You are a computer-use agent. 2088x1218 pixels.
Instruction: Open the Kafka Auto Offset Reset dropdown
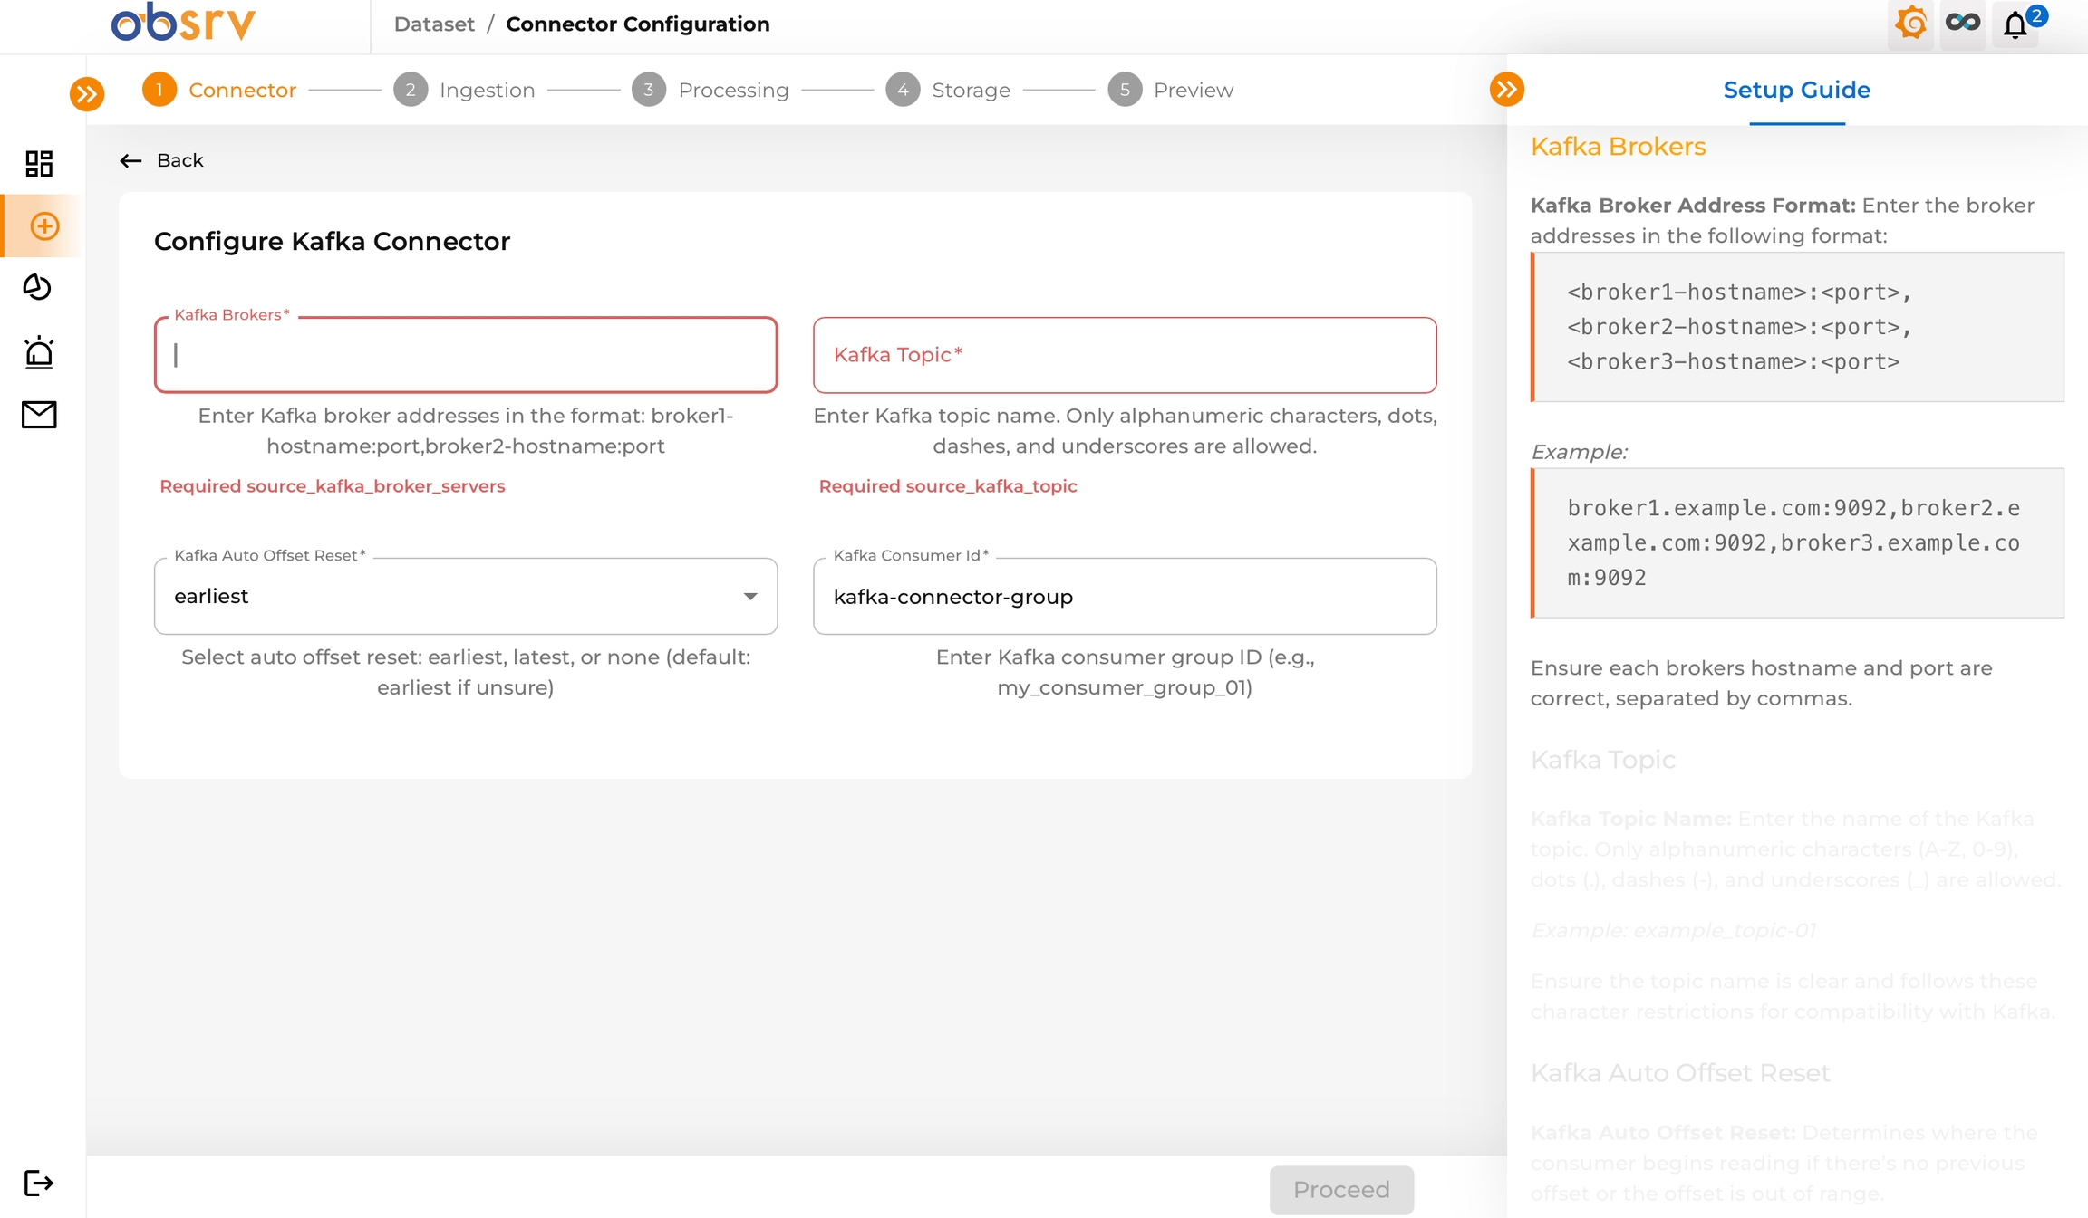[x=465, y=596]
